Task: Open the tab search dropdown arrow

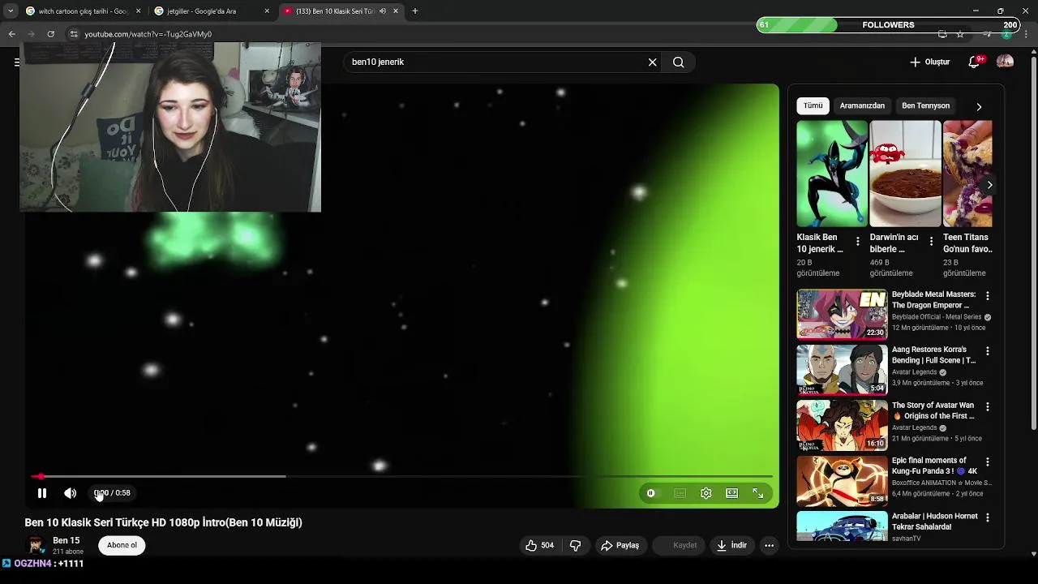Action: [11, 11]
